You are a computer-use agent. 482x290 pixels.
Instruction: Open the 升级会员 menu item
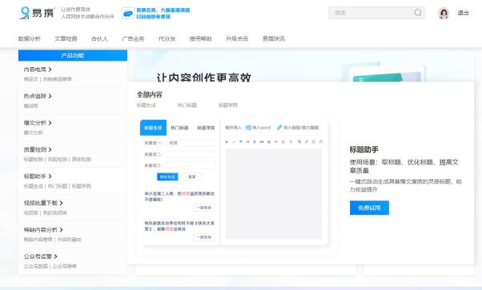(237, 38)
